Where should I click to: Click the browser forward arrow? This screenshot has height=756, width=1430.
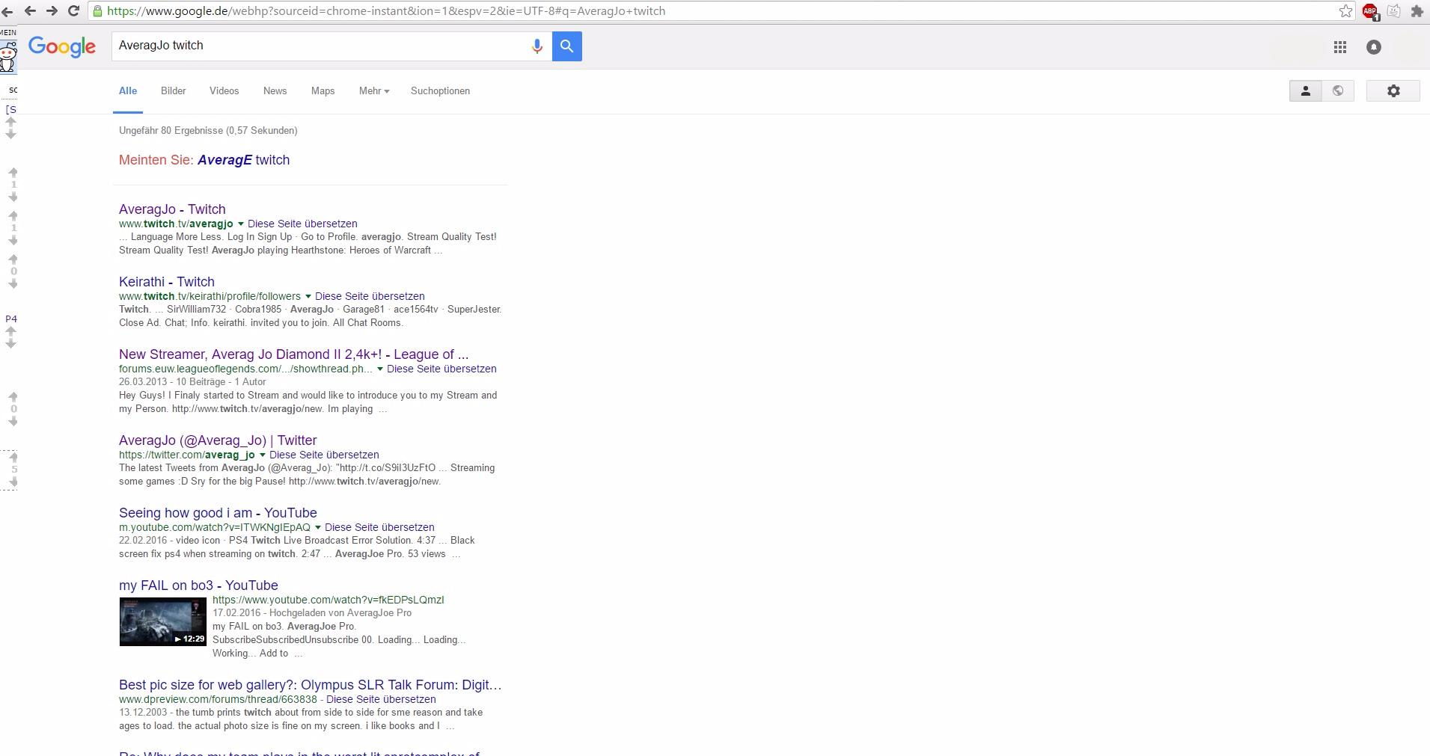pyautogui.click(x=52, y=10)
